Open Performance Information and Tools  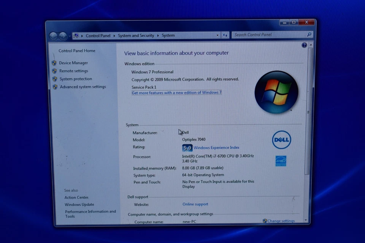90,214
